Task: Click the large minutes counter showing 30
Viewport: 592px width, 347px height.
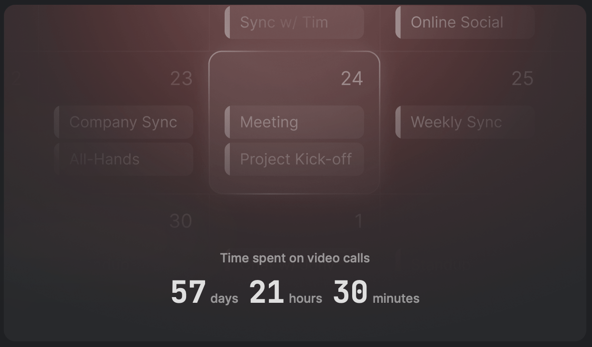Action: coord(350,292)
